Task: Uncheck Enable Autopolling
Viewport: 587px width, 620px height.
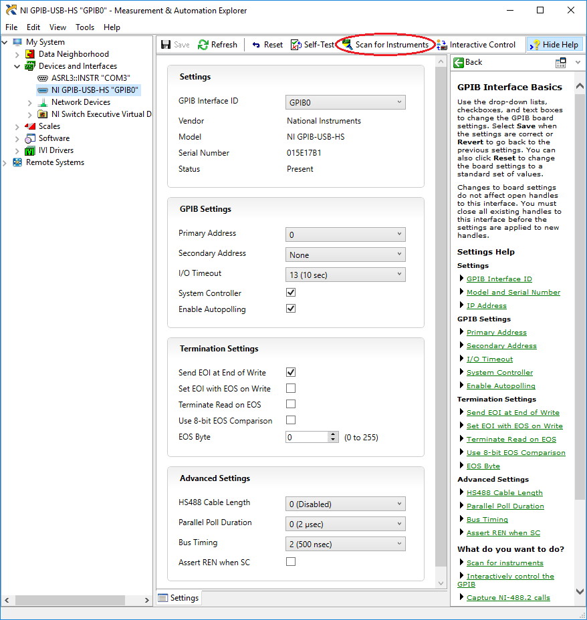Action: click(291, 309)
